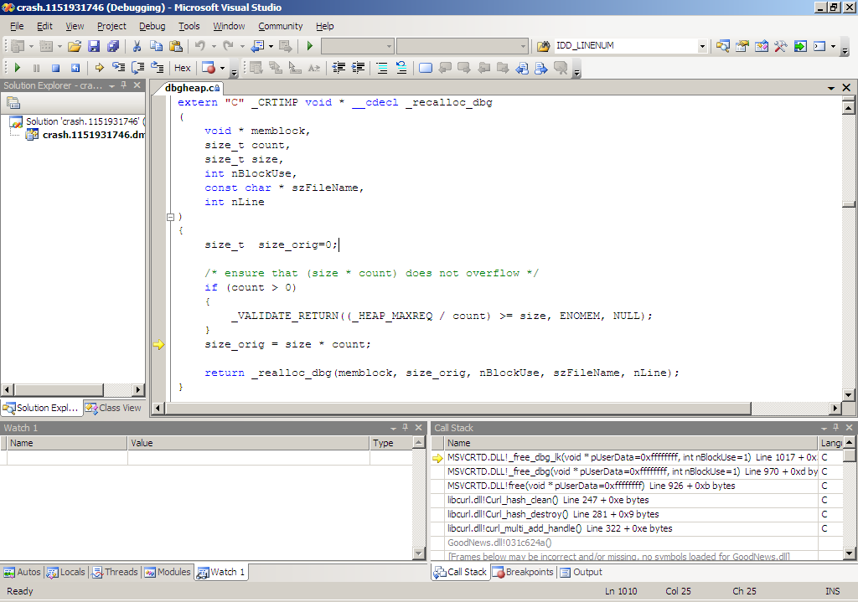
Task: Click the Increase Indent icon
Action: pos(359,68)
